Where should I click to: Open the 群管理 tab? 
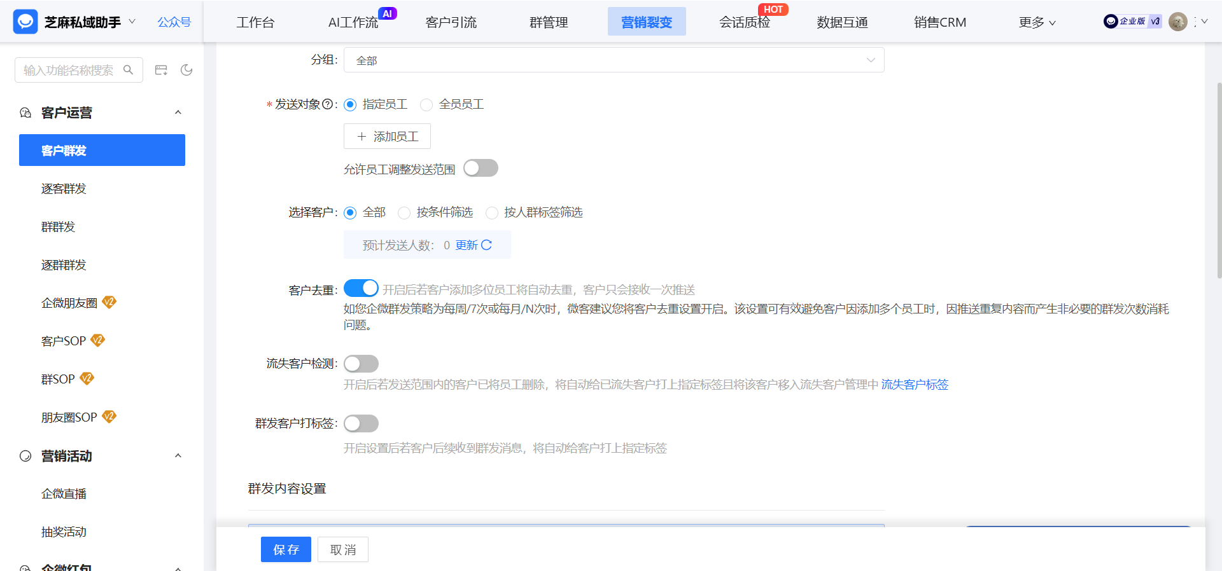pos(549,22)
